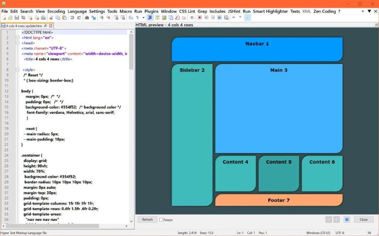The image size is (379, 236).
Task: Click the Refresh button in preview
Action: (147, 219)
